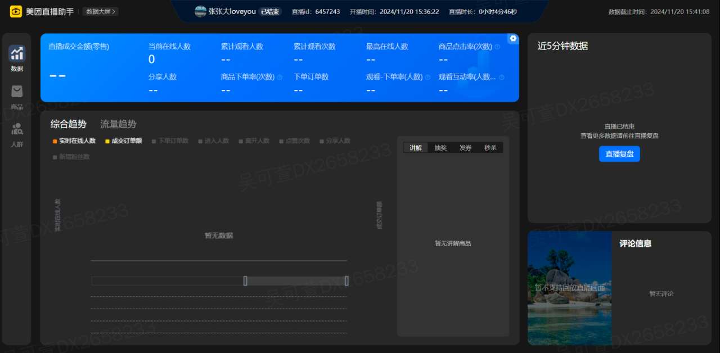Open the 数据 (Data) sidebar icon
The width and height of the screenshot is (720, 353).
click(x=17, y=54)
